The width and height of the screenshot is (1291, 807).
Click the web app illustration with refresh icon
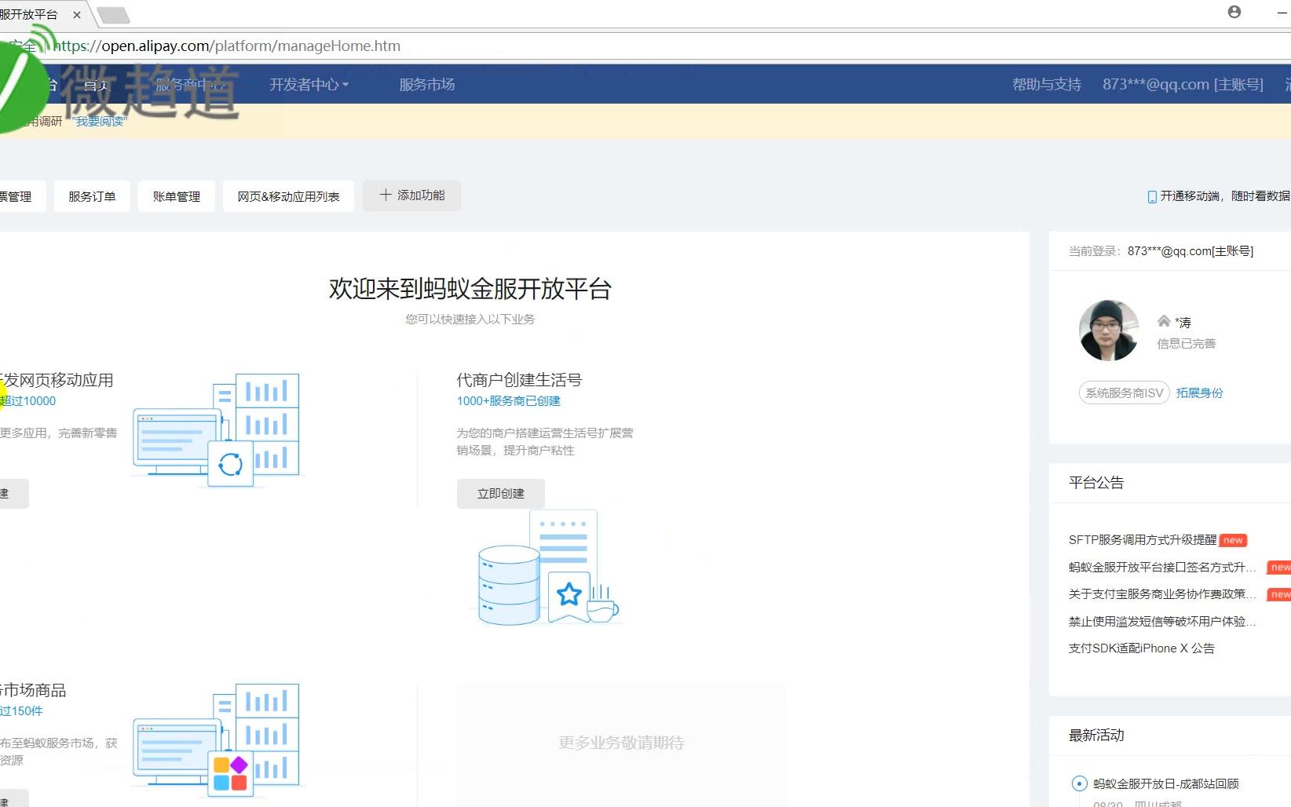click(x=217, y=430)
